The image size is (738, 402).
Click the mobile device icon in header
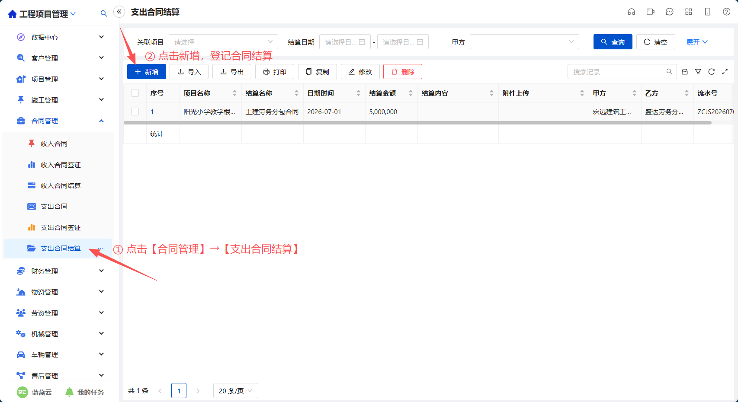tap(708, 12)
